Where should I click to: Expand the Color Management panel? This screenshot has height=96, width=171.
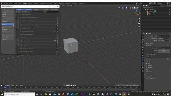[x=150, y=78]
